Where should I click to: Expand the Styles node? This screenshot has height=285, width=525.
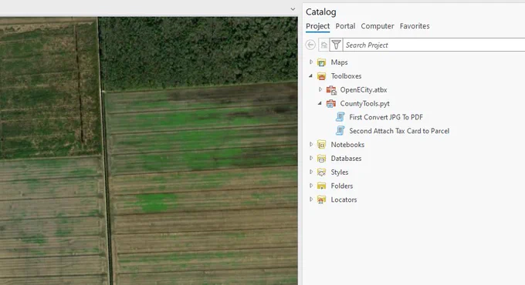click(x=311, y=172)
